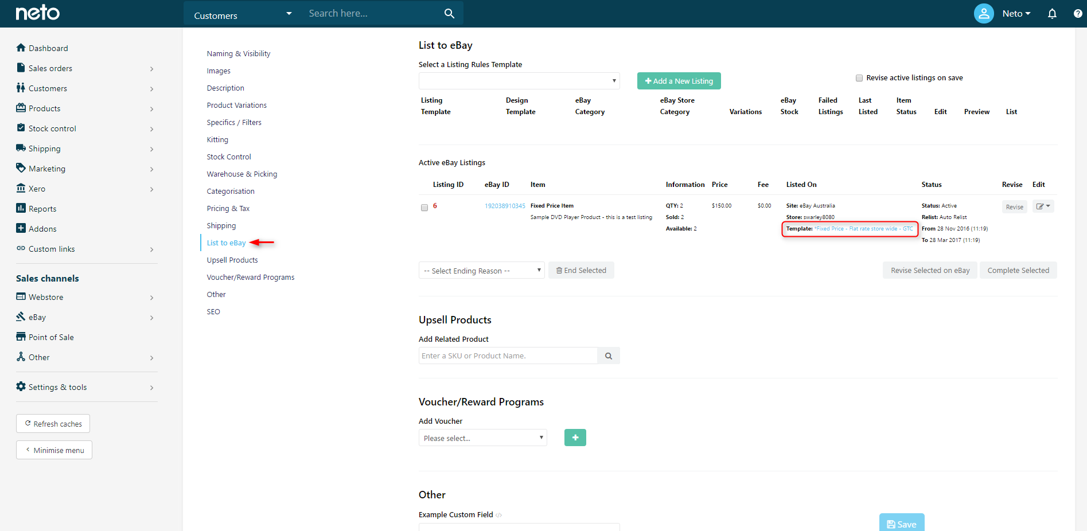Click the Reports chart icon
The image size is (1087, 531).
(21, 208)
